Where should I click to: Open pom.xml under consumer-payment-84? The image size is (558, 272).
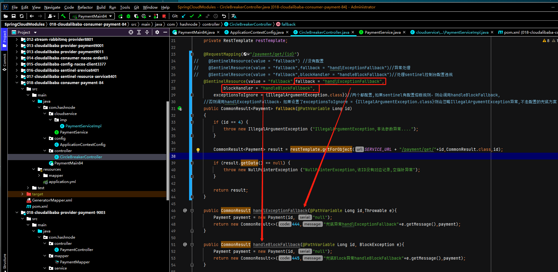coord(40,206)
